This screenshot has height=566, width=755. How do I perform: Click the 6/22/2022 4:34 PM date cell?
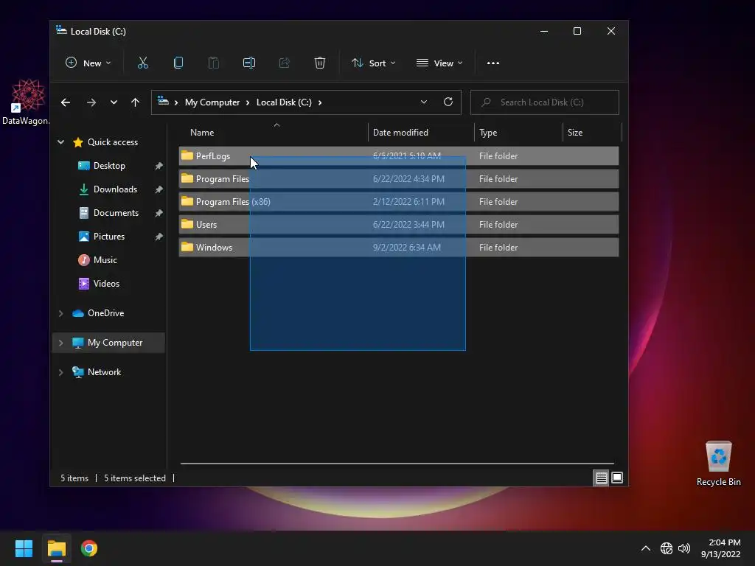point(408,179)
